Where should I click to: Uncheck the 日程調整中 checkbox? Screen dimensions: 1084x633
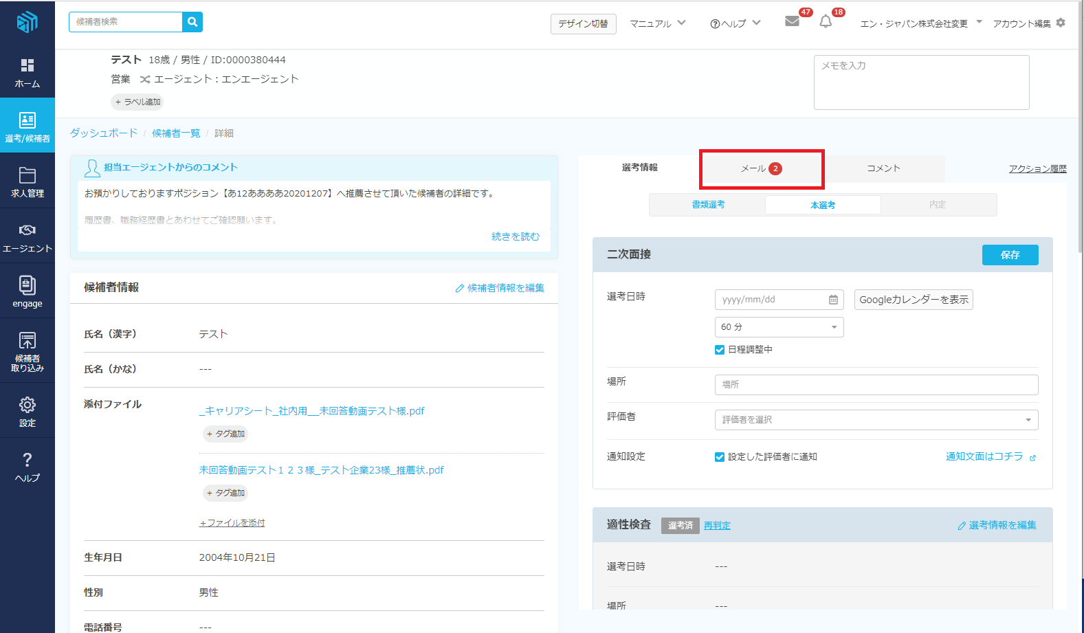(x=720, y=350)
